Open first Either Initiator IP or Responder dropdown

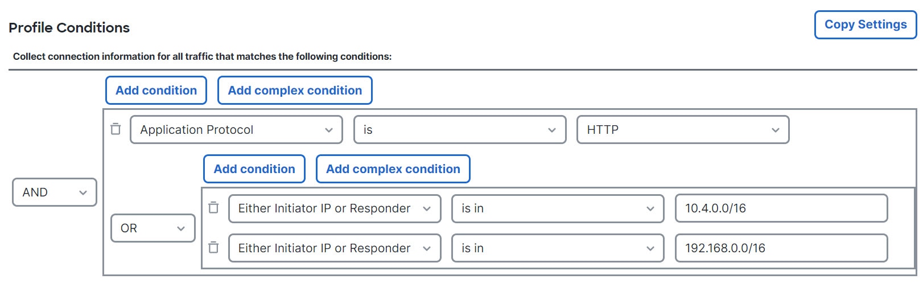tap(335, 208)
